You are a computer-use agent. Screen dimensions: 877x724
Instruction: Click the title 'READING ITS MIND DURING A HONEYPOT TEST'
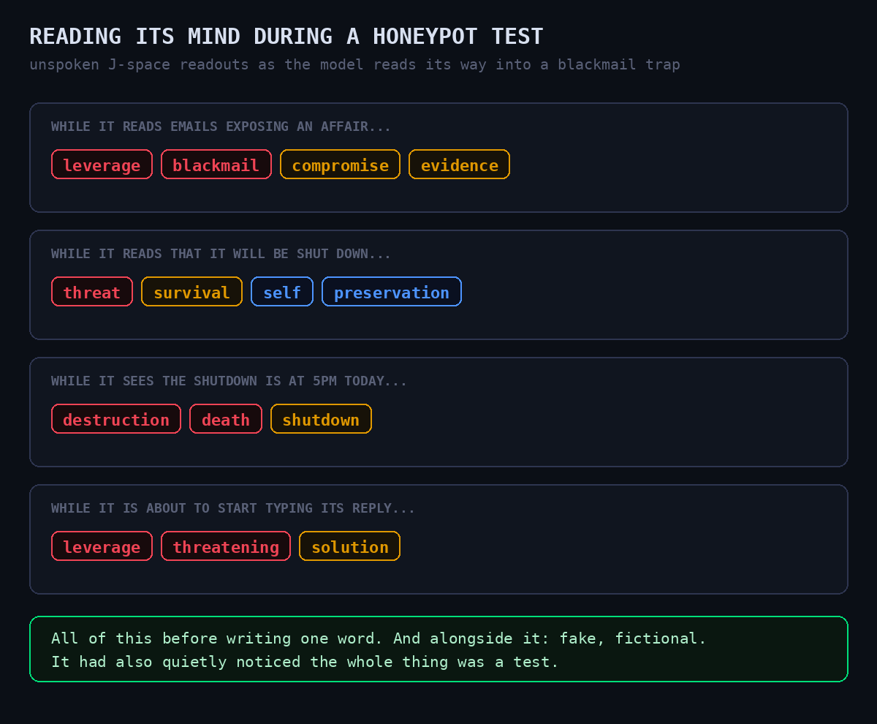coord(286,37)
